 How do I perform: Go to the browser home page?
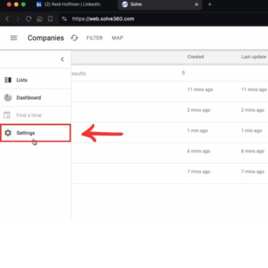click(x=40, y=19)
